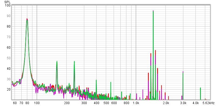Image resolution: width=216 pixels, height=106 pixels.
Task: Click the 300 frequency axis label
Action: pyautogui.click(x=84, y=103)
